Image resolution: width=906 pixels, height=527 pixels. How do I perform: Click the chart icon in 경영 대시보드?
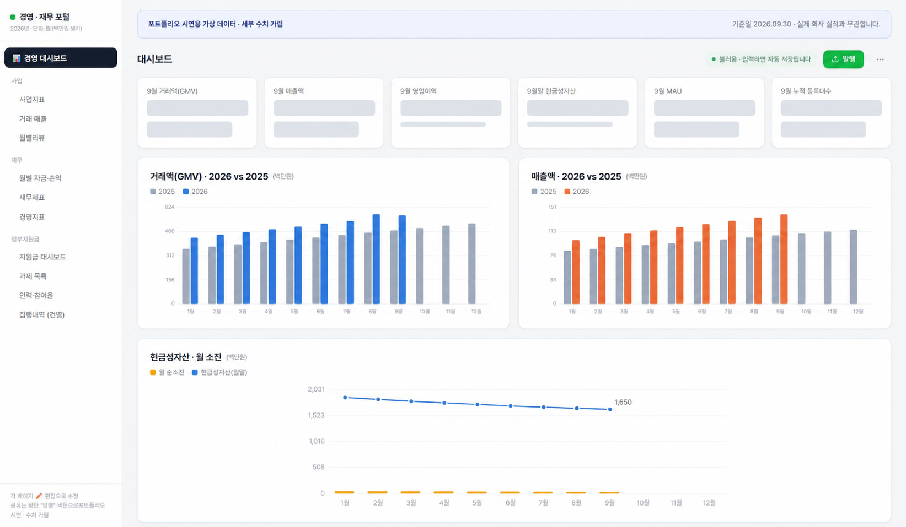17,58
